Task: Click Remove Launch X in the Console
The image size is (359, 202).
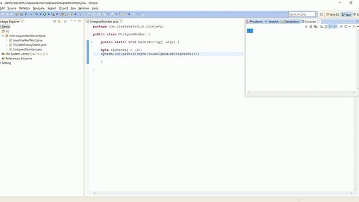Action: coord(311,27)
